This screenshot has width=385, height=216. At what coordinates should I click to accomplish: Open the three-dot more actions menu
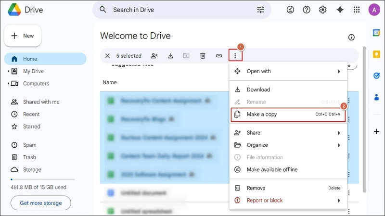(235, 56)
